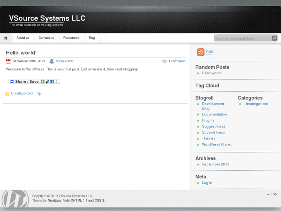Click the Log in link
The image size is (281, 211).
(x=207, y=183)
